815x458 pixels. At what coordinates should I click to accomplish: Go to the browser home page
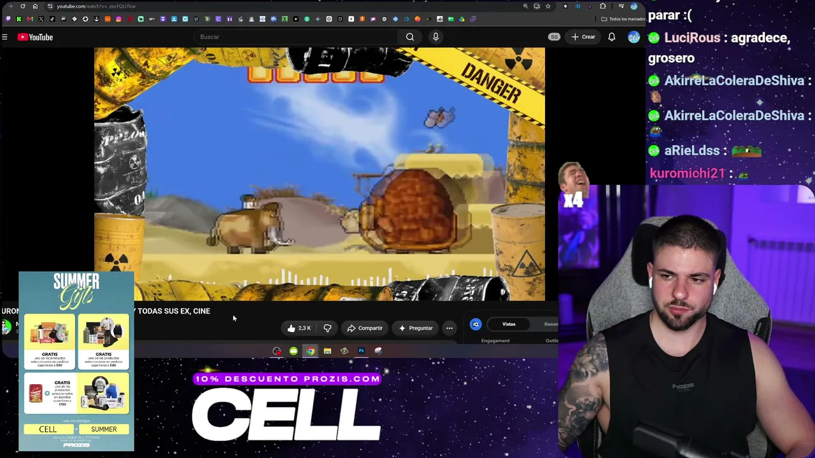pos(35,6)
